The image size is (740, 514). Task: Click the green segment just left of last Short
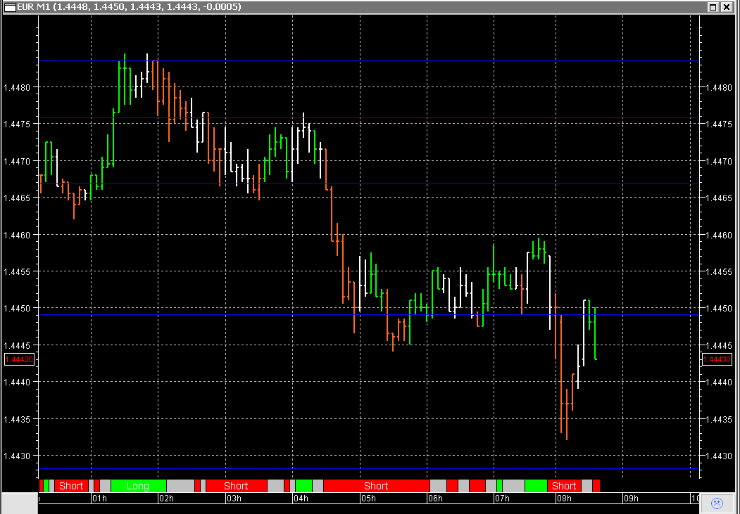(x=535, y=485)
